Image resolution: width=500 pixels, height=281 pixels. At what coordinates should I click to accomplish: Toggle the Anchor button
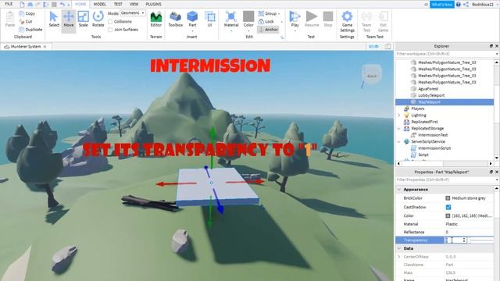268,30
